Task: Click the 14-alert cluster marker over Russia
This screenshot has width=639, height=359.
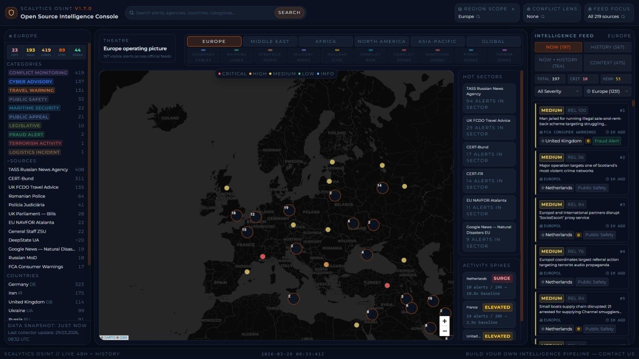Action: (382, 188)
